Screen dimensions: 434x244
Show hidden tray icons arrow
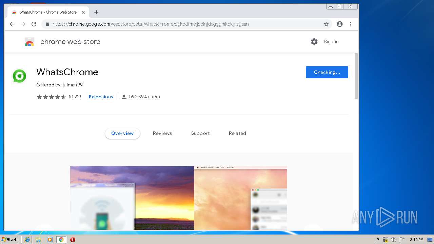pyautogui.click(x=378, y=240)
